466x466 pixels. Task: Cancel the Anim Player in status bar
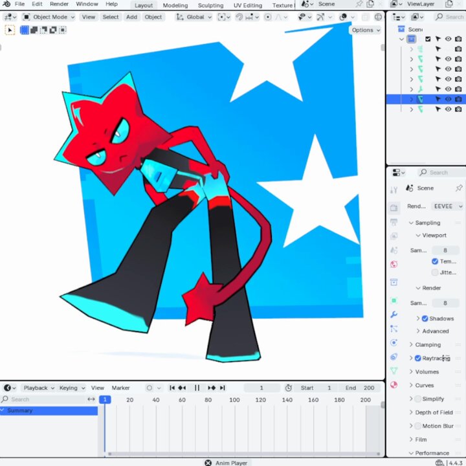point(208,463)
